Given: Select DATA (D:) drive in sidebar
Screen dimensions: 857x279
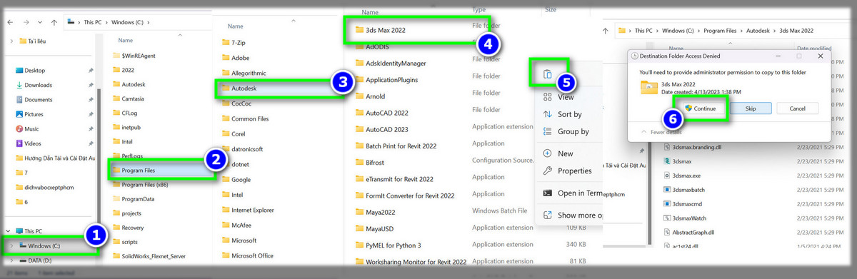Looking at the screenshot, I should 39,260.
